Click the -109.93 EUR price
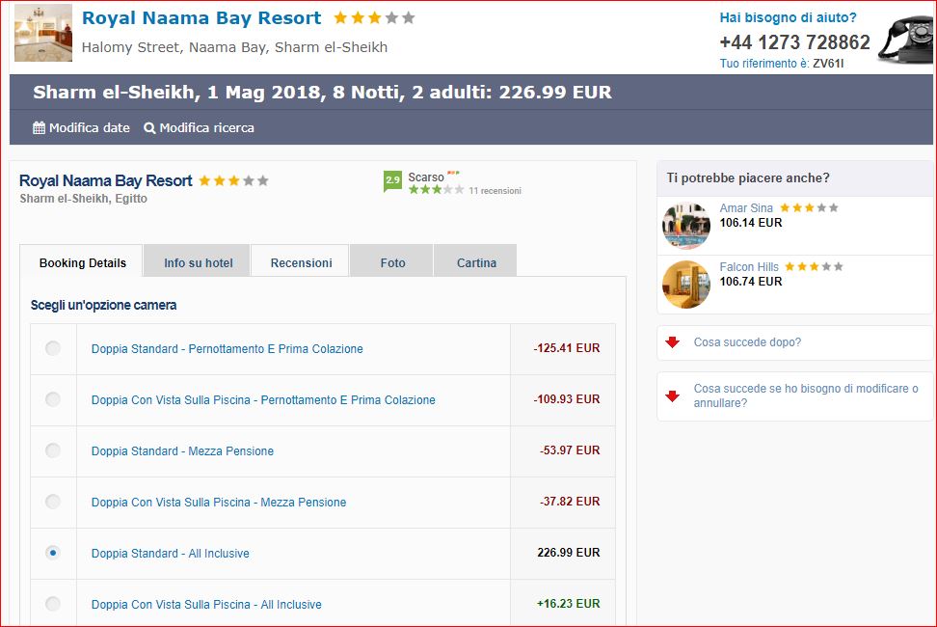The width and height of the screenshot is (937, 627). (567, 398)
